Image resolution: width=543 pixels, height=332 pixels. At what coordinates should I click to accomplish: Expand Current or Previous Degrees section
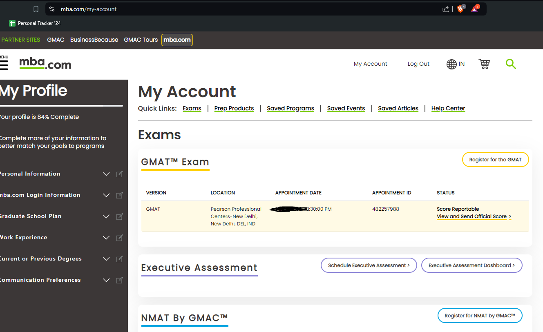click(x=106, y=259)
